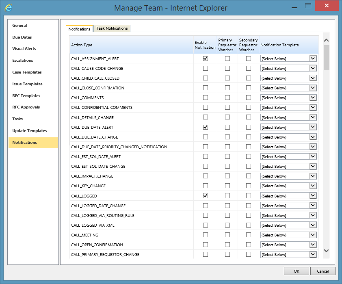Check Primary Requestor Watcher for CALL_LOGGED
Viewport: 342px width, 284px height.
point(227,196)
